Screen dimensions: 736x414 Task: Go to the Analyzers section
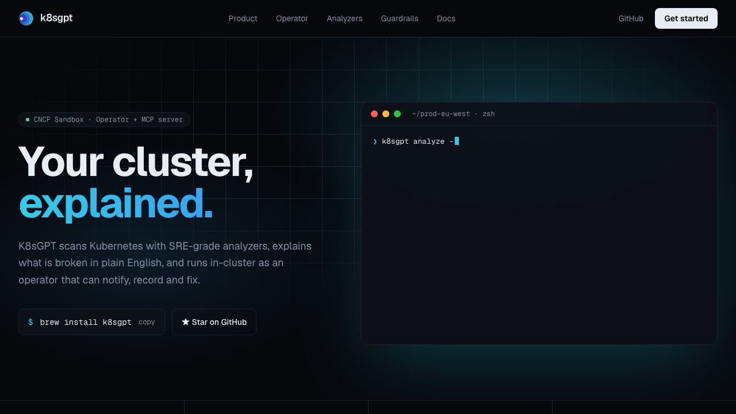344,18
